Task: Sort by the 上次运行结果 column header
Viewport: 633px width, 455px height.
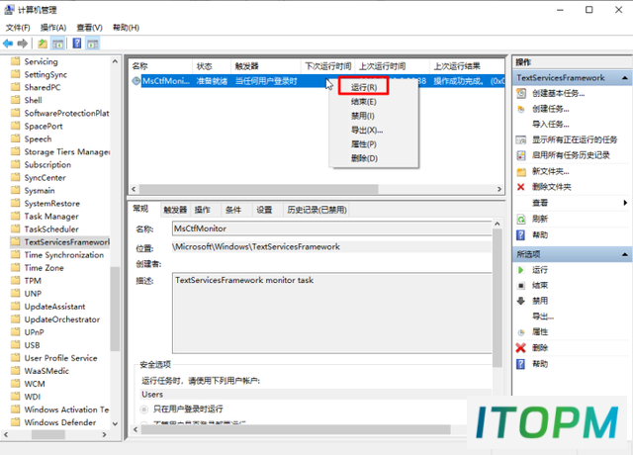Action: [x=467, y=66]
